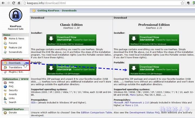Screen dimensions: 195x118
Task: Click the Professional Edition heading
Action: pyautogui.click(x=154, y=25)
